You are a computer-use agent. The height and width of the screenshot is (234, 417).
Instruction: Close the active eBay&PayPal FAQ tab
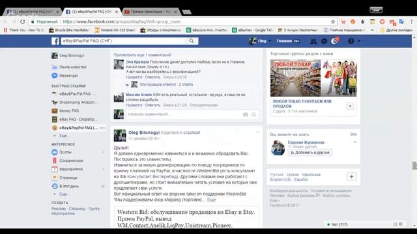[116, 12]
